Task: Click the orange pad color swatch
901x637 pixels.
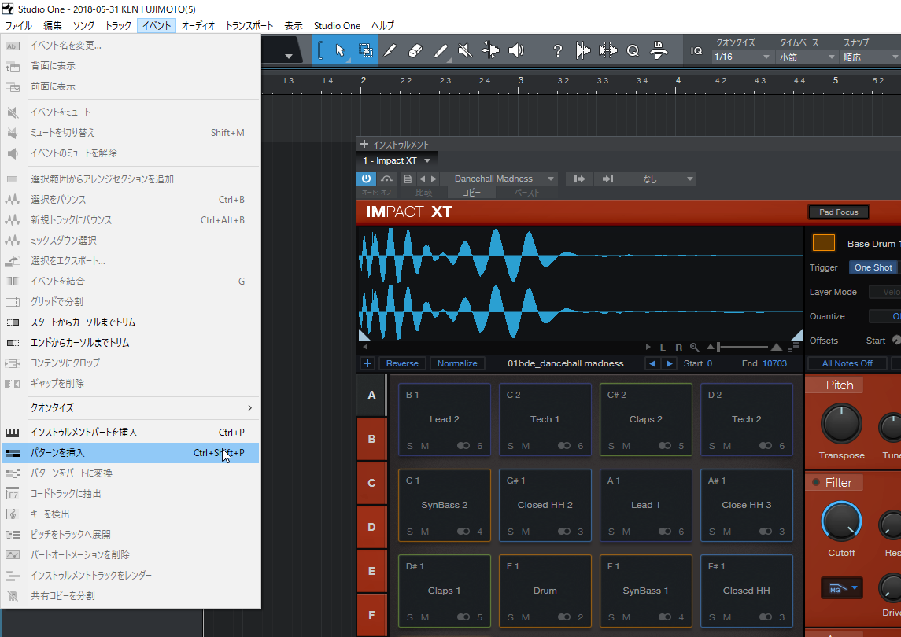Action: (x=823, y=243)
